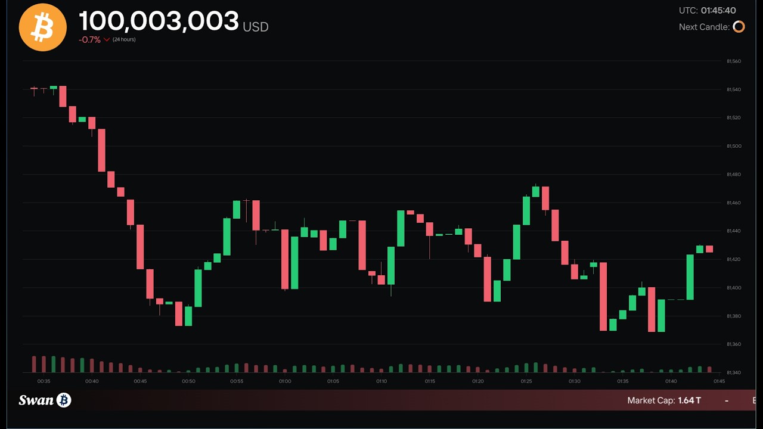Click the 81,480 price axis label
This screenshot has width=763, height=429.
tap(733, 175)
